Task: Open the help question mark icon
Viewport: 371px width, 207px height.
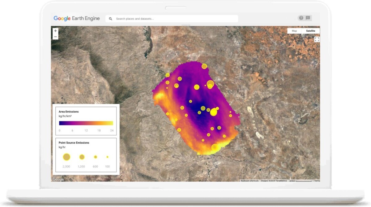Action: pyautogui.click(x=301, y=18)
